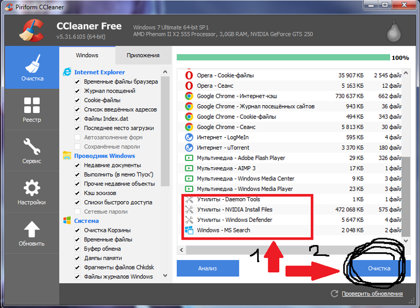Uncheck Список введённых адресов

(x=77, y=109)
